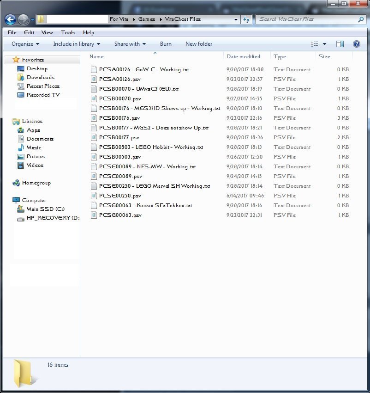Click the Burn button
This screenshot has width=370, height=393.
pyautogui.click(x=166, y=44)
